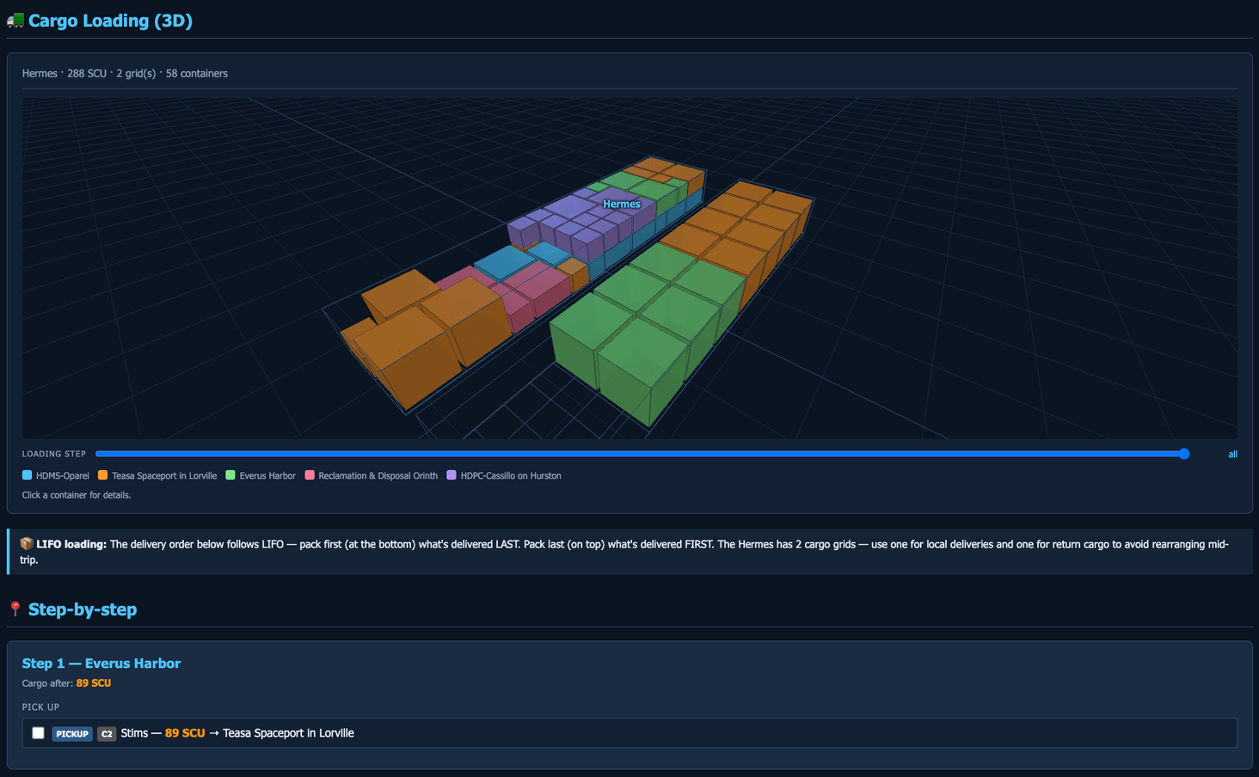Image resolution: width=1259 pixels, height=777 pixels.
Task: Click the PICKUP badge on the Stims row
Action: click(x=72, y=734)
